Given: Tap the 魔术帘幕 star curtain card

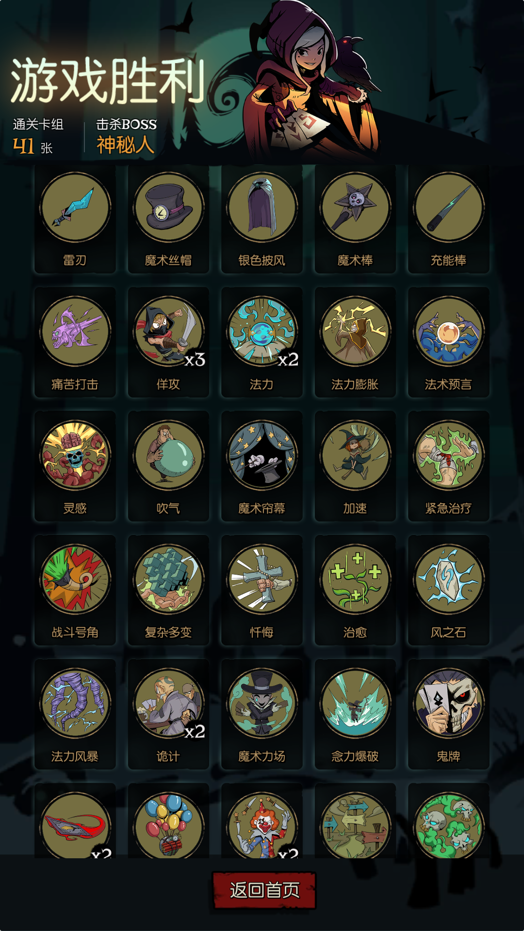Looking at the screenshot, I should pos(262,466).
